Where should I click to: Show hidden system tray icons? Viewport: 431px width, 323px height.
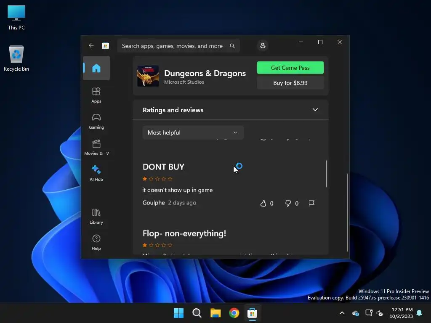tap(342, 313)
